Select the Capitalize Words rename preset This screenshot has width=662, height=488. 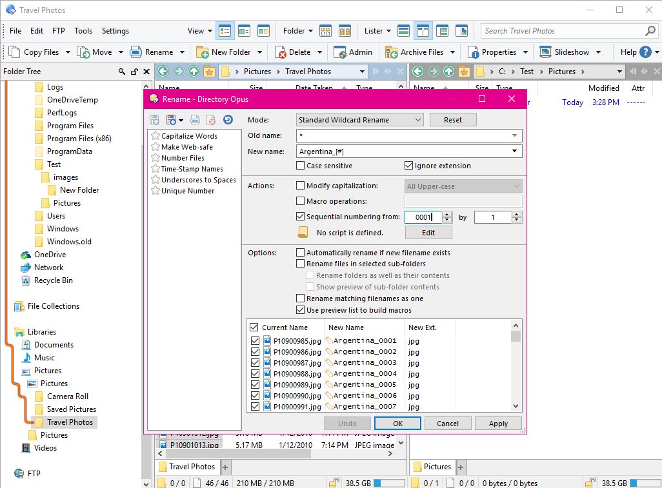tap(188, 135)
